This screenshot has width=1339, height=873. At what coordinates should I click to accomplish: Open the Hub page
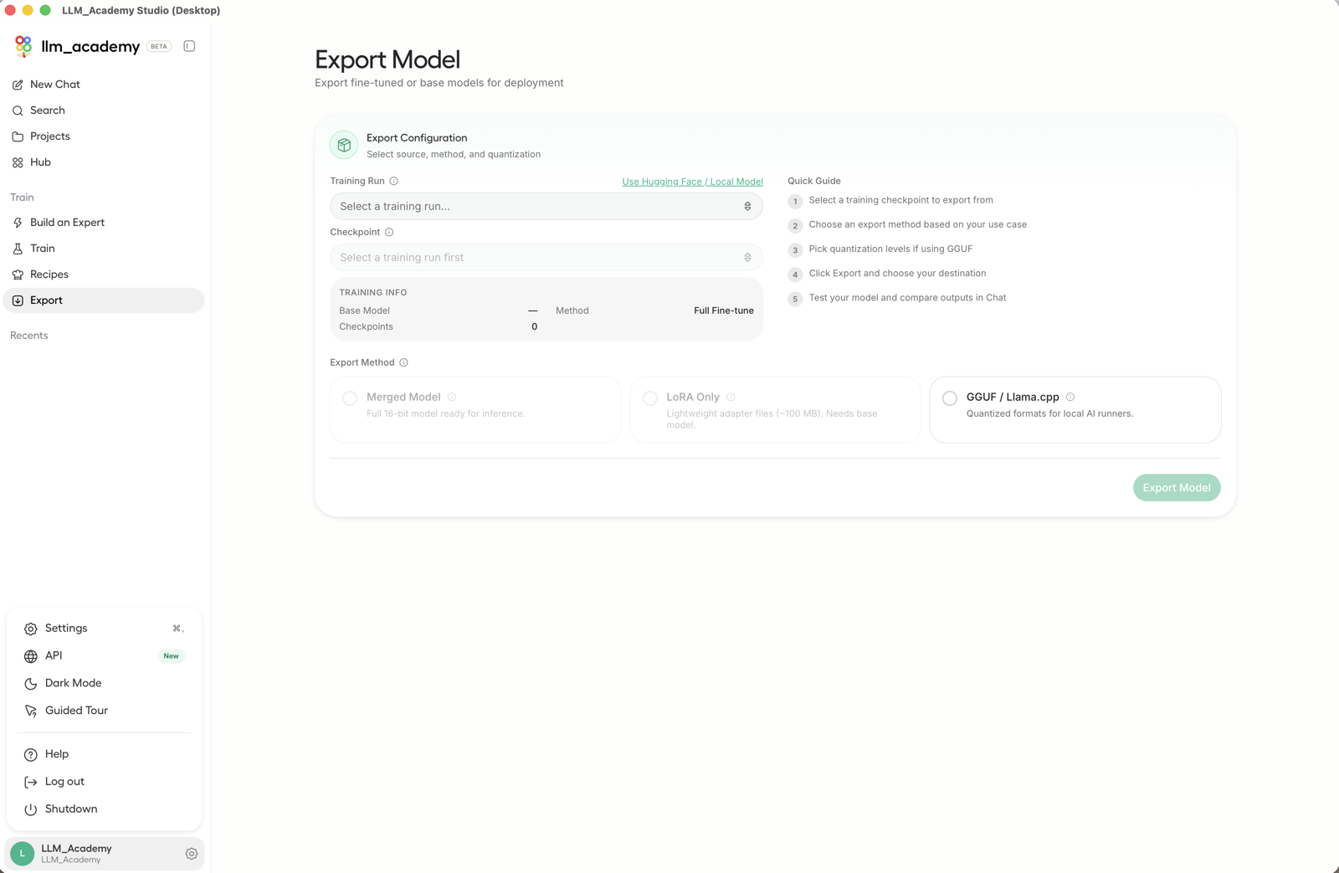(104, 162)
